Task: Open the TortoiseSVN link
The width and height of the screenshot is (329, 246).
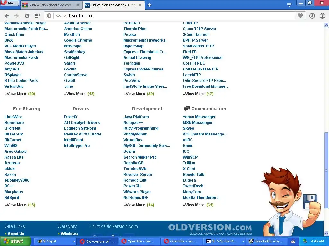Action: (x=135, y=168)
